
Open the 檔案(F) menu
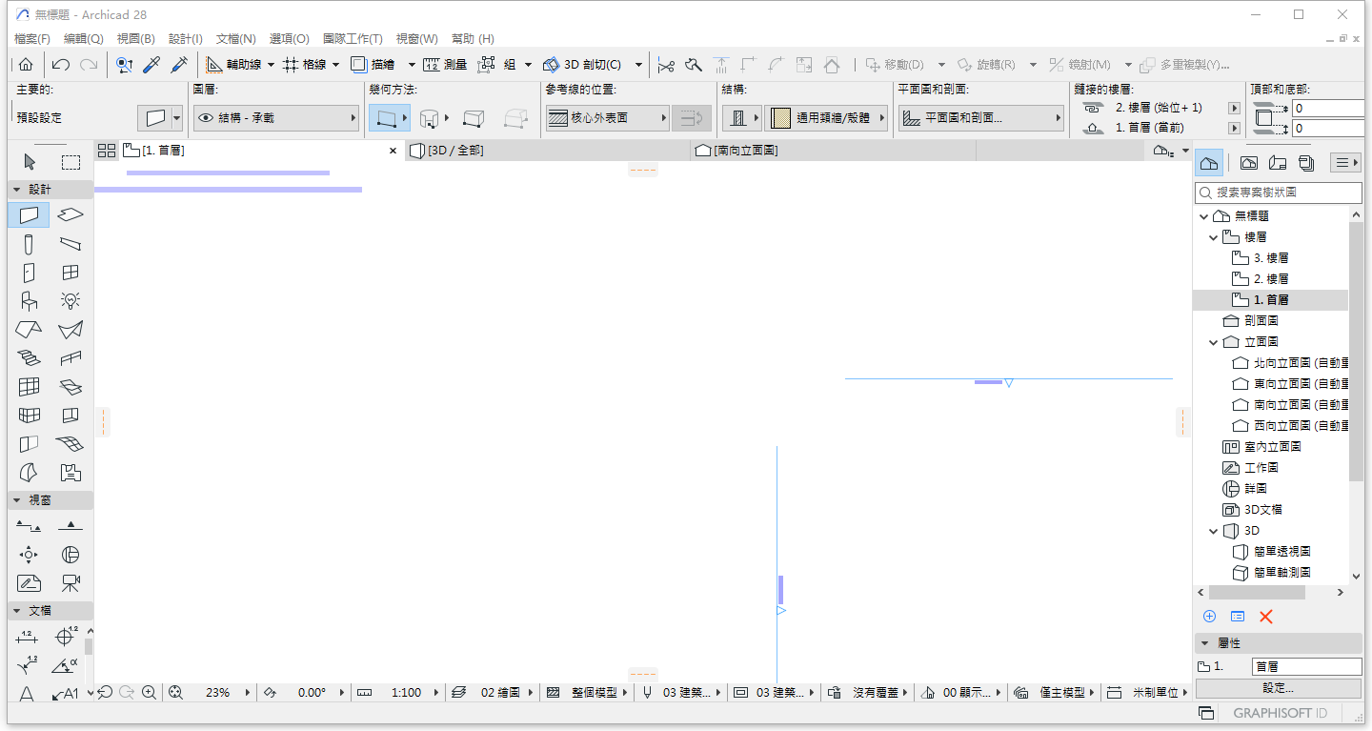[x=32, y=39]
